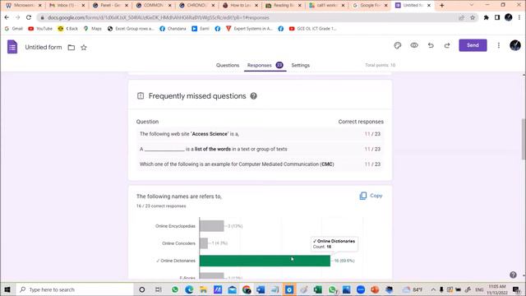526x296 pixels.
Task: Reload the current page
Action: pyautogui.click(x=29, y=17)
